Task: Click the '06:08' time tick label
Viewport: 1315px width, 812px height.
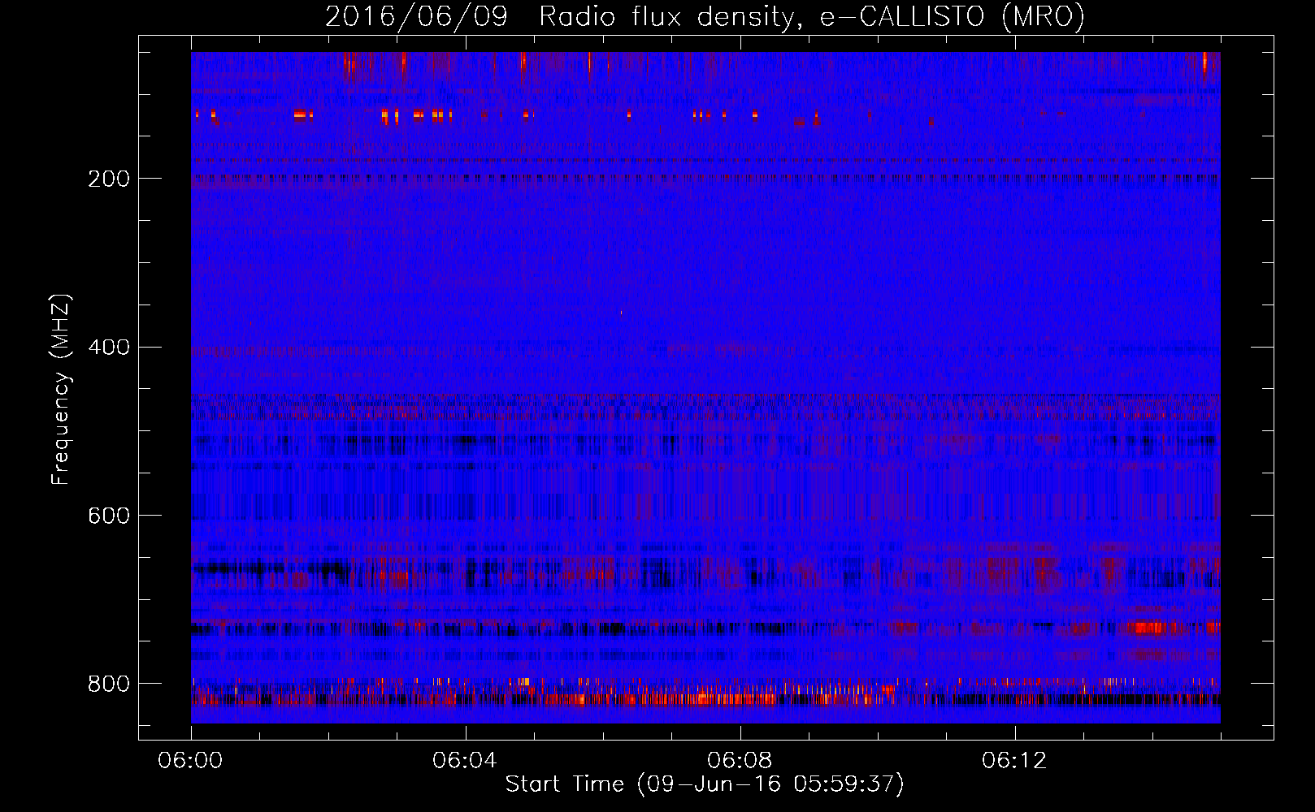Action: click(x=740, y=761)
